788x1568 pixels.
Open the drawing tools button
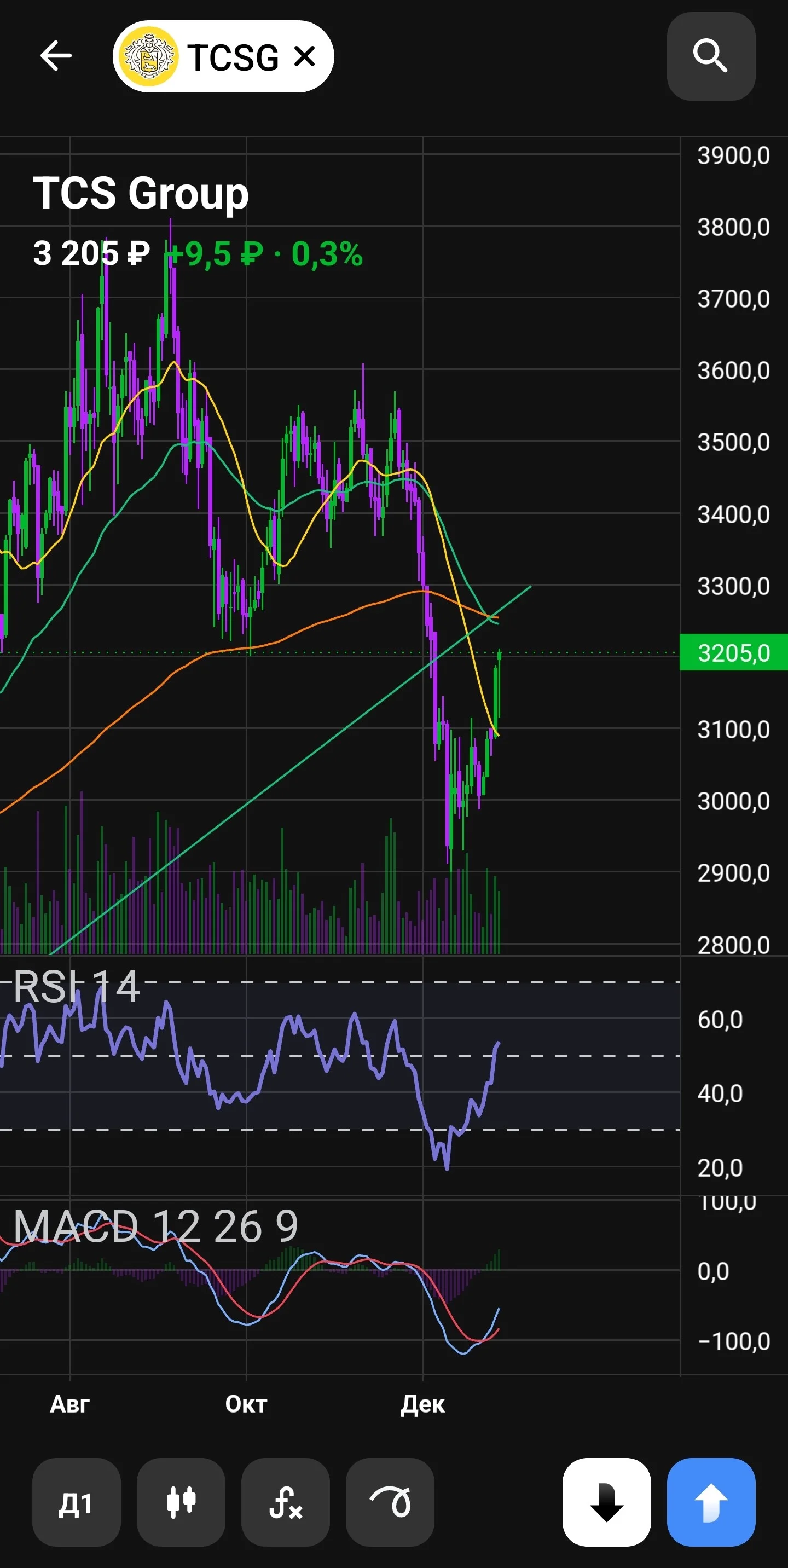pyautogui.click(x=390, y=1502)
